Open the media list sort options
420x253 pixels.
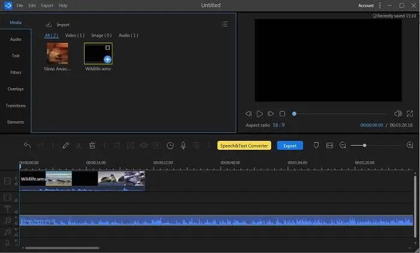224,25
